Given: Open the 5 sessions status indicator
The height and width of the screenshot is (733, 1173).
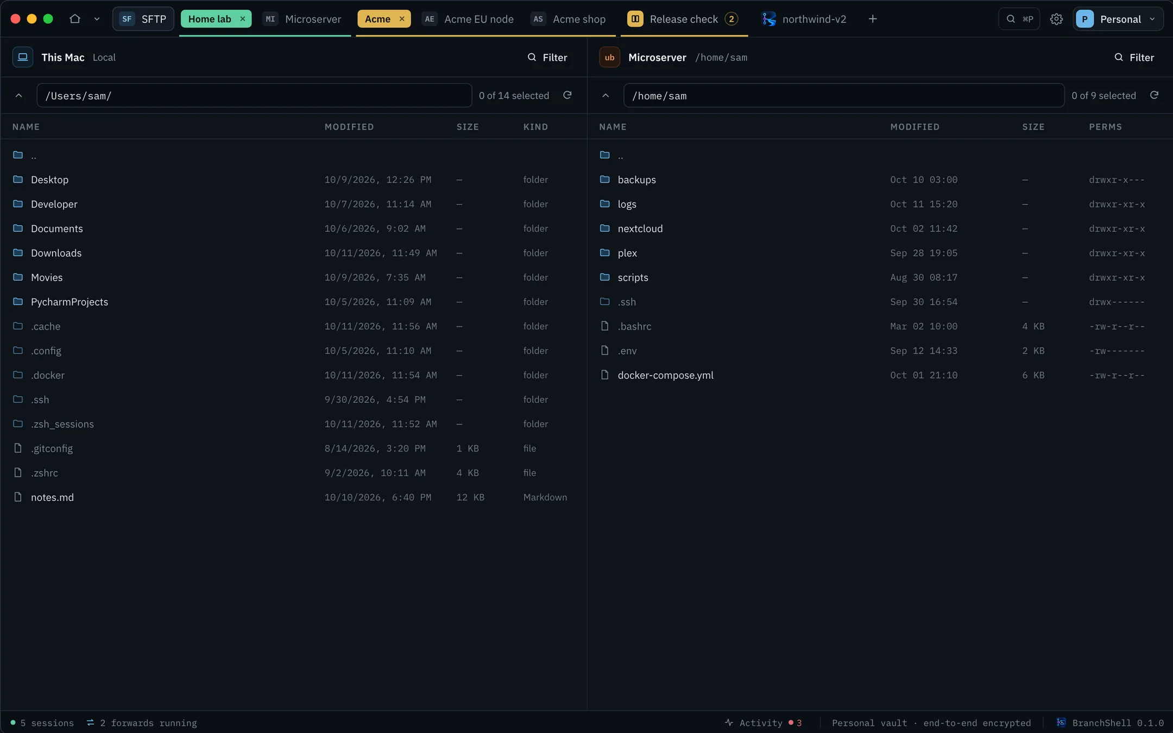Looking at the screenshot, I should coord(42,723).
